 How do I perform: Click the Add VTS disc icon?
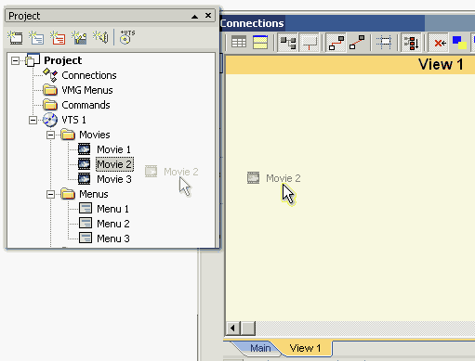click(x=127, y=37)
